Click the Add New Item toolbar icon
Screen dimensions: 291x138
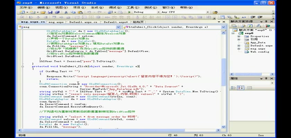pyautogui.click(x=33, y=12)
